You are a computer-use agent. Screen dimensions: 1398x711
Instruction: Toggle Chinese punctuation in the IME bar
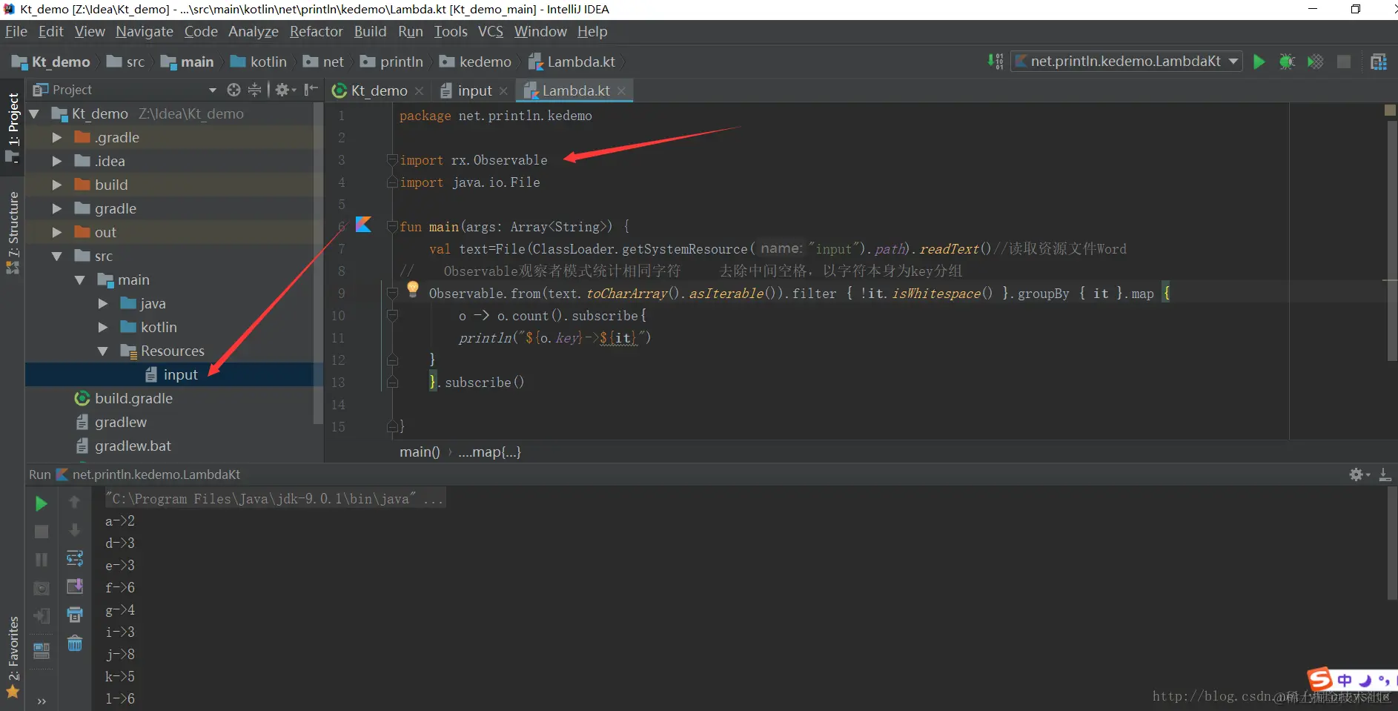point(1384,680)
